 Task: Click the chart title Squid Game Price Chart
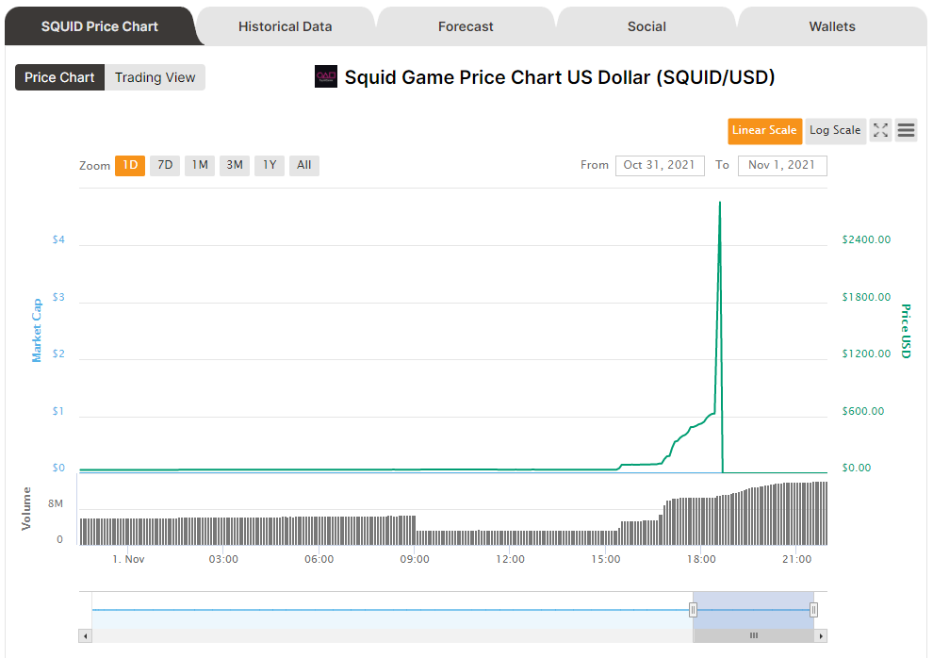[560, 77]
